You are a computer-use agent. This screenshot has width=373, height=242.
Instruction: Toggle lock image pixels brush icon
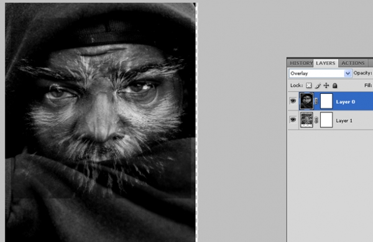[318, 85]
